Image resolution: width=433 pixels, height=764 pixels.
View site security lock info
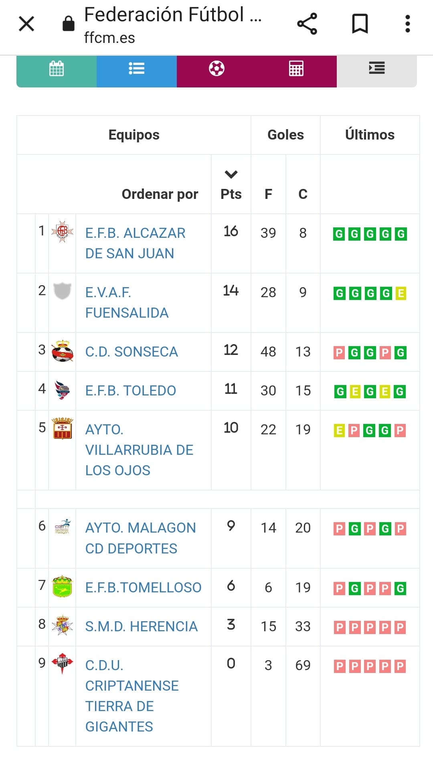69,24
